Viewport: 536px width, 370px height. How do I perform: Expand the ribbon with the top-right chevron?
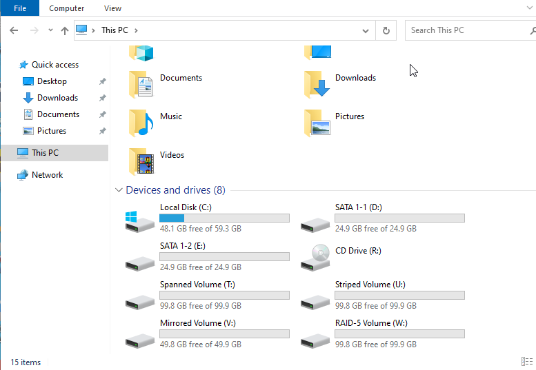click(530, 8)
